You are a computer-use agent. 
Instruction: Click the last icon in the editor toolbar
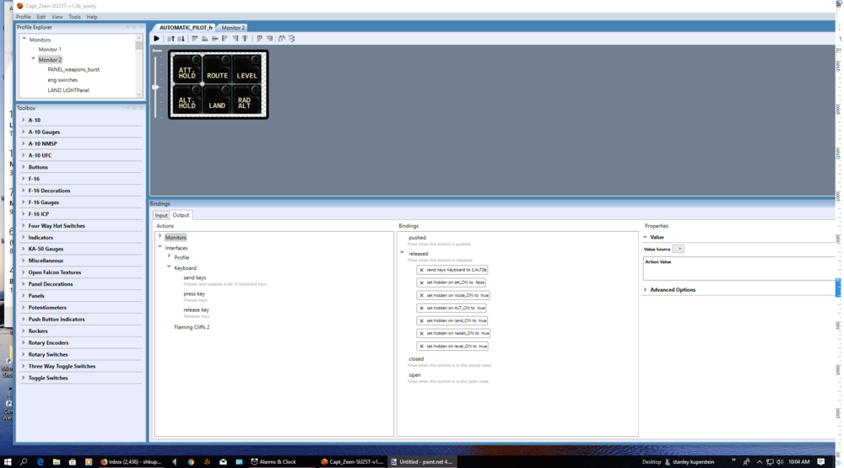(292, 39)
